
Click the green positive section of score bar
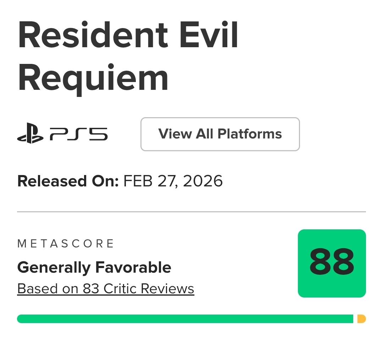184,319
